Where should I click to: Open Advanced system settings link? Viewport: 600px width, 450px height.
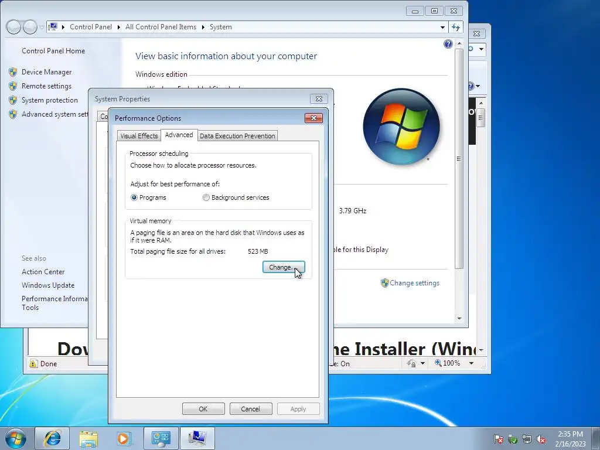[54, 114]
